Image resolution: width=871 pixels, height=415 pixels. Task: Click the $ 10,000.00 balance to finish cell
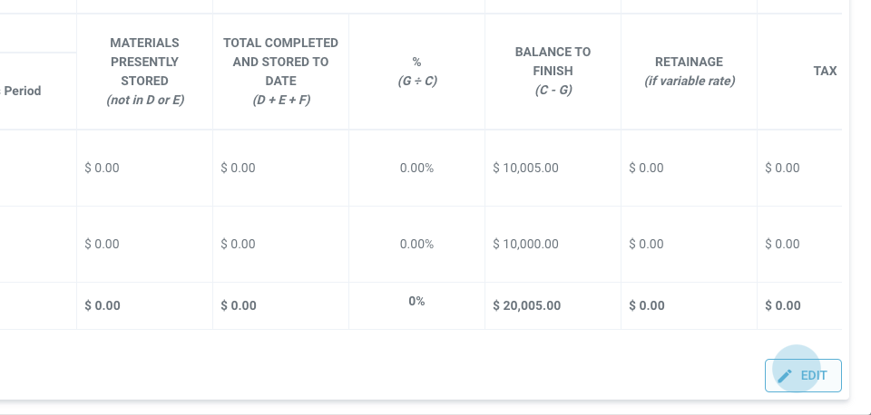pyautogui.click(x=525, y=244)
